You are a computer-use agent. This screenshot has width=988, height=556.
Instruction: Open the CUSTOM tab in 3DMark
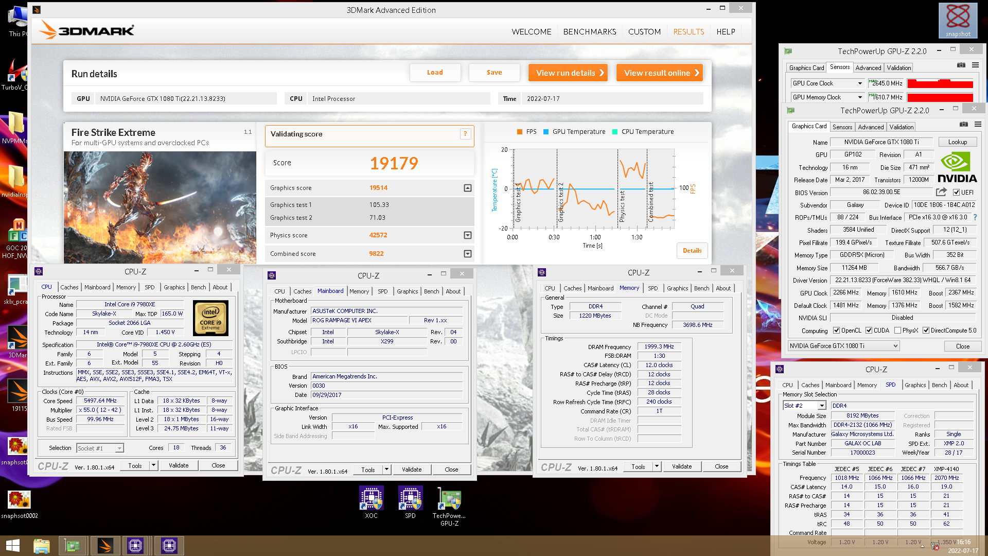[x=644, y=32]
